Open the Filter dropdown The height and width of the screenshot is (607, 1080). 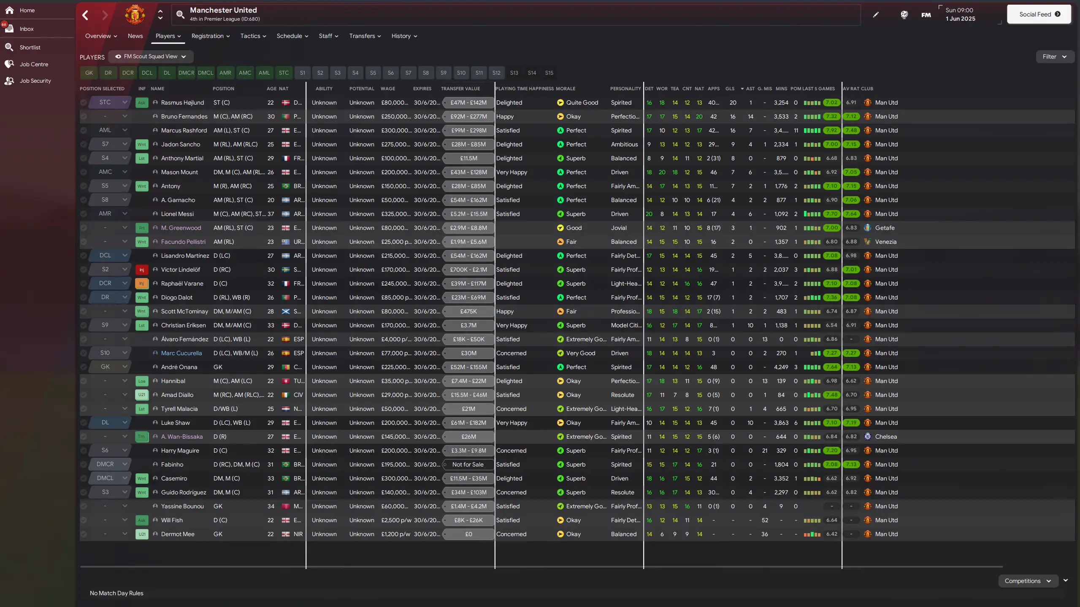pos(1054,57)
